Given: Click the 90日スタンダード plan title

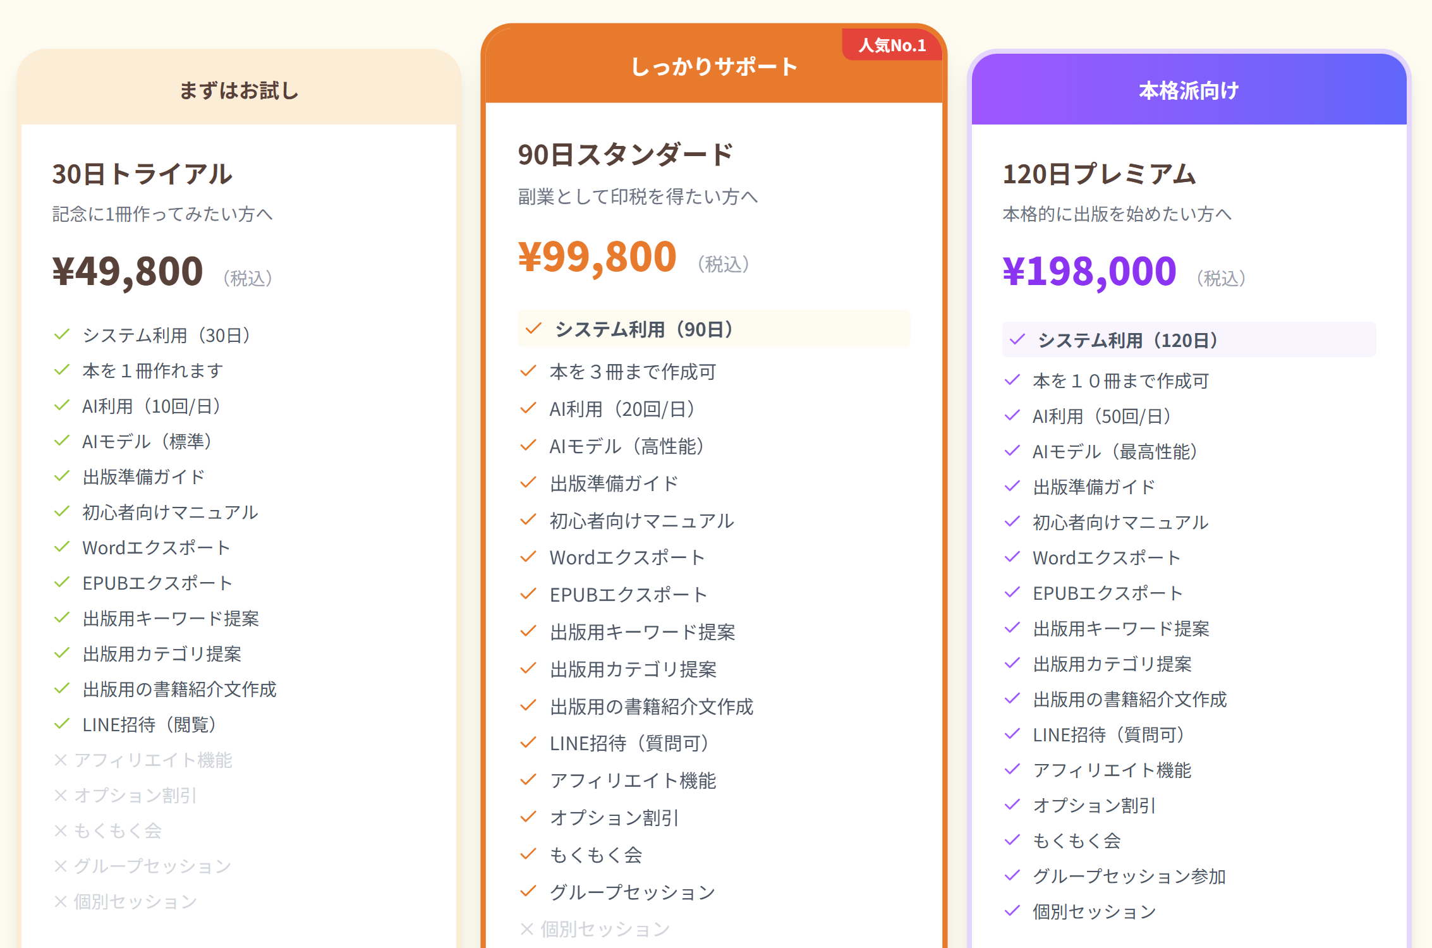Looking at the screenshot, I should click(x=625, y=155).
